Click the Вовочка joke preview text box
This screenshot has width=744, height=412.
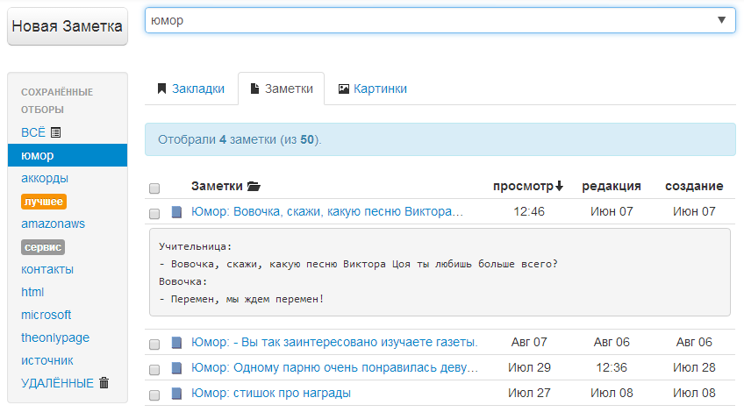440,272
